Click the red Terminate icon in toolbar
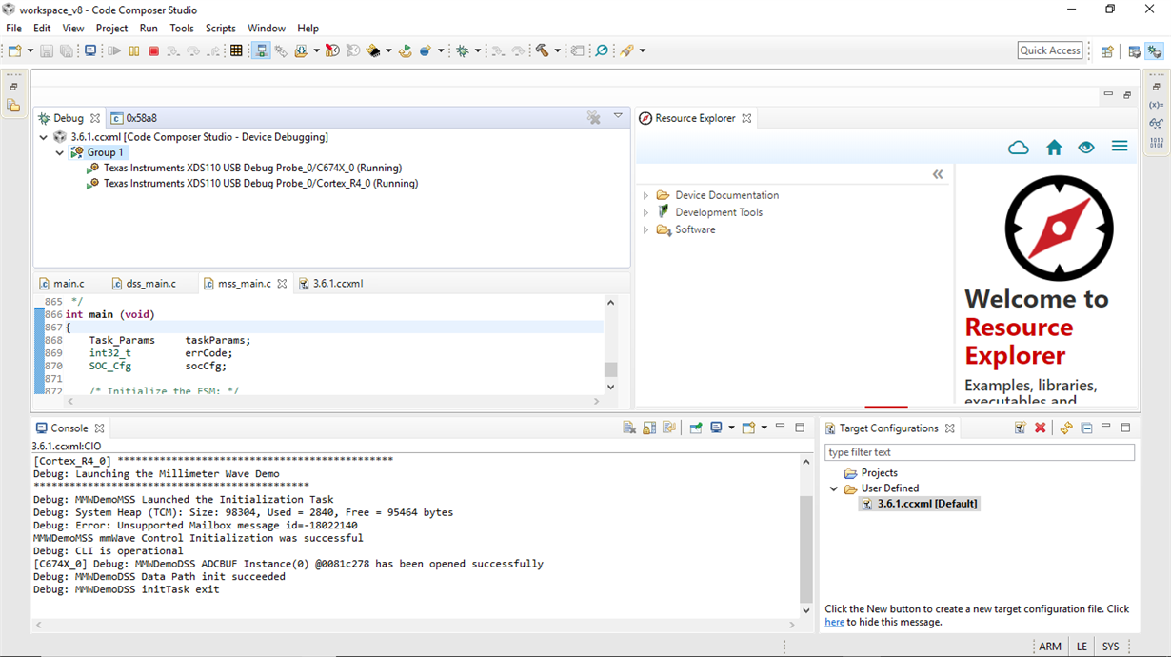 153,50
